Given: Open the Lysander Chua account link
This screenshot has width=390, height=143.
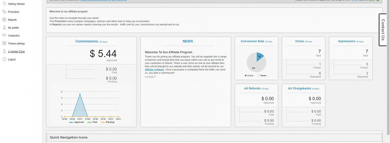Looking at the screenshot, I should pos(16,51).
